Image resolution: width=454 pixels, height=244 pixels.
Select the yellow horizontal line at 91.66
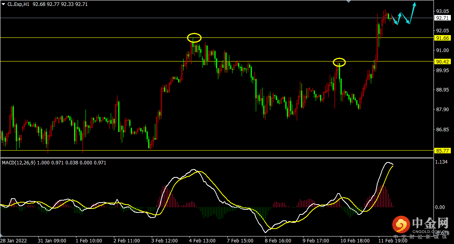[217, 37]
